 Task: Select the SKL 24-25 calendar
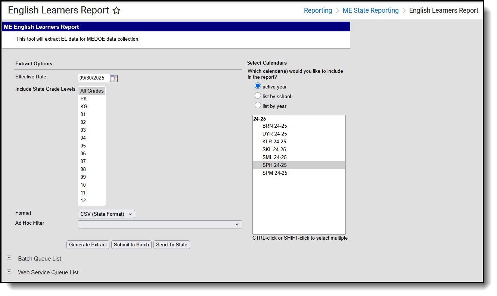tap(299, 149)
